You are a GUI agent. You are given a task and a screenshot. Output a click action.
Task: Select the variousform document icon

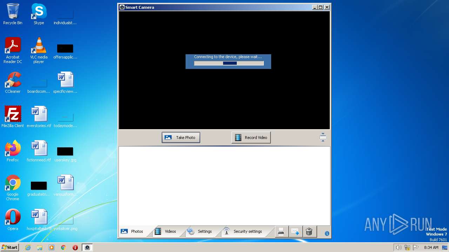[65, 185]
